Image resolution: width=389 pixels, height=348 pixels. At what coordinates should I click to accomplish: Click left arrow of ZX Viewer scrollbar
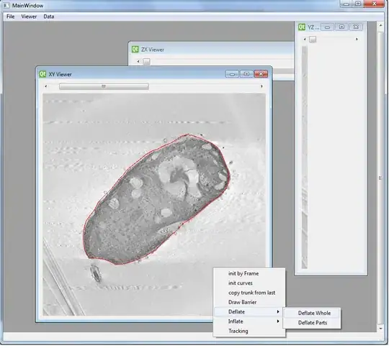(x=138, y=61)
